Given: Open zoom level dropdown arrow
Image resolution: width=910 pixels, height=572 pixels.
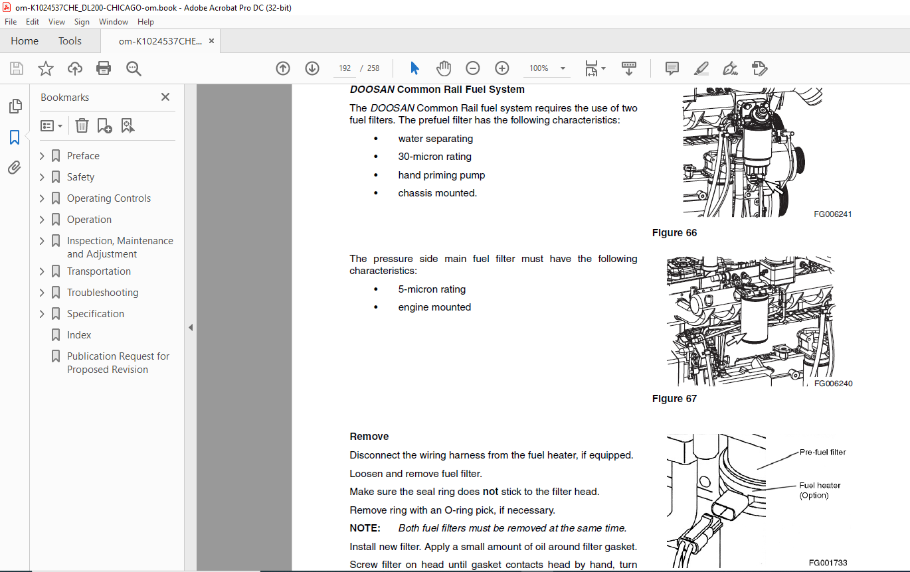Looking at the screenshot, I should point(563,68).
